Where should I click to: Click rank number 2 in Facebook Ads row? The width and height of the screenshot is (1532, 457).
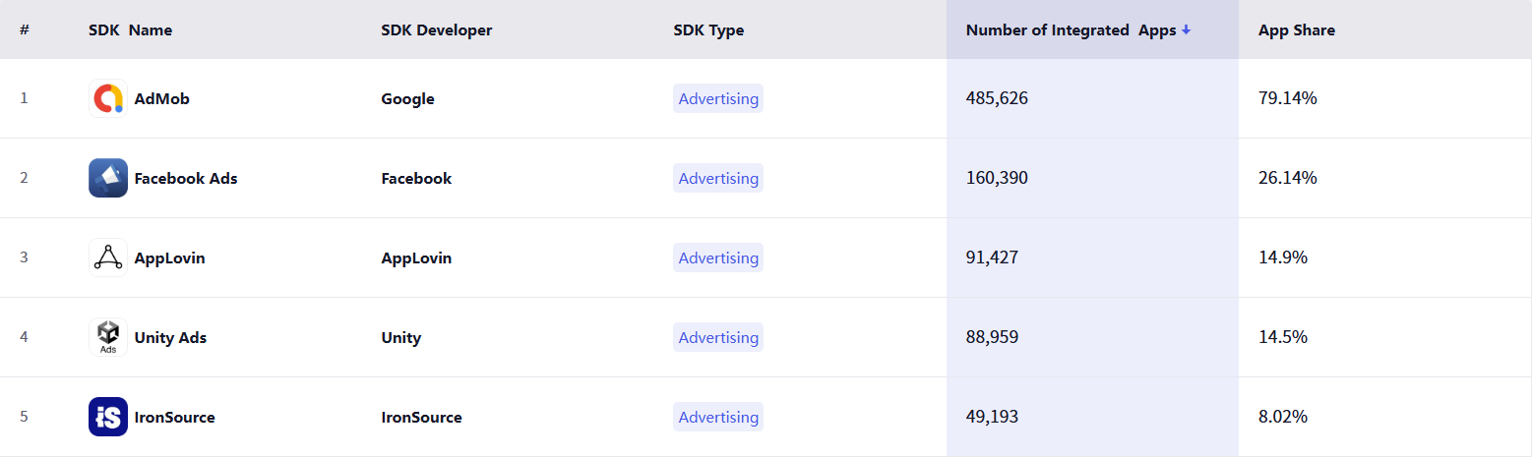pyautogui.click(x=24, y=178)
